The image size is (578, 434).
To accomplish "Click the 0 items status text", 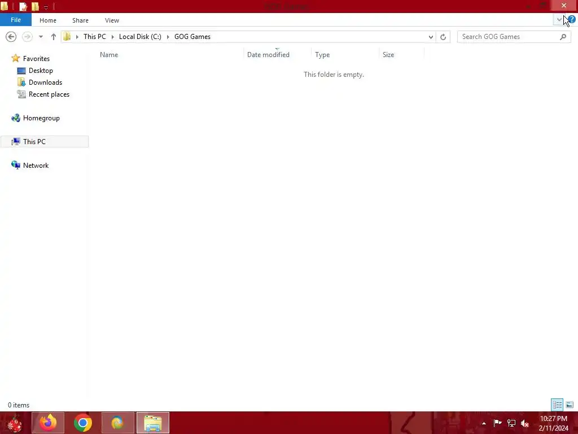I will coord(19,405).
